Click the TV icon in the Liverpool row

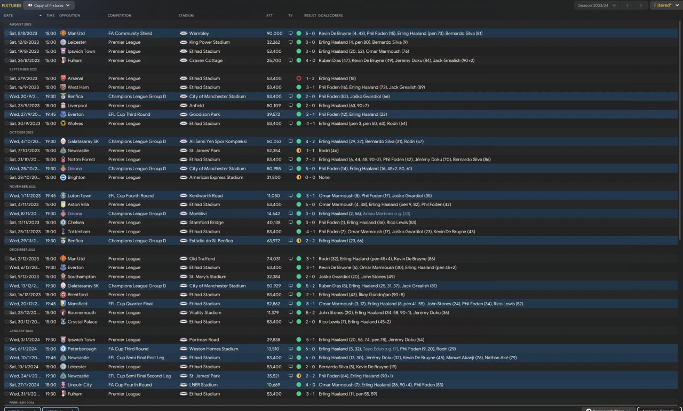point(291,106)
